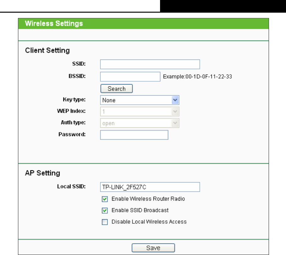Open the Auth type dropdown showing open
The height and width of the screenshot is (255, 286).
point(140,123)
